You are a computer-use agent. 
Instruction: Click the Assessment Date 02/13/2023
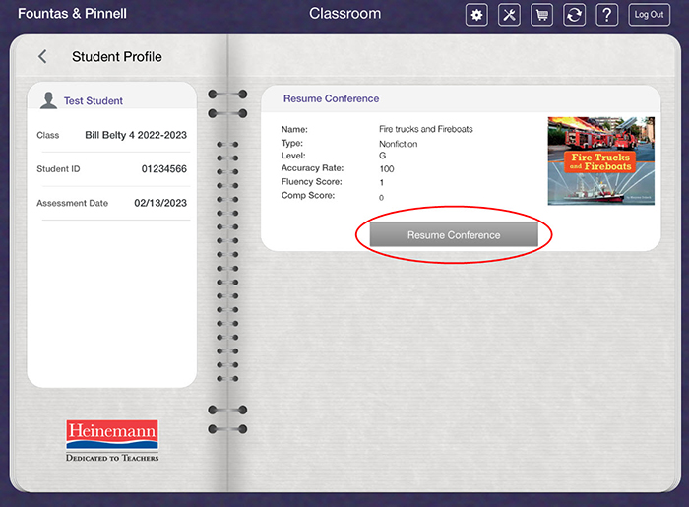160,203
